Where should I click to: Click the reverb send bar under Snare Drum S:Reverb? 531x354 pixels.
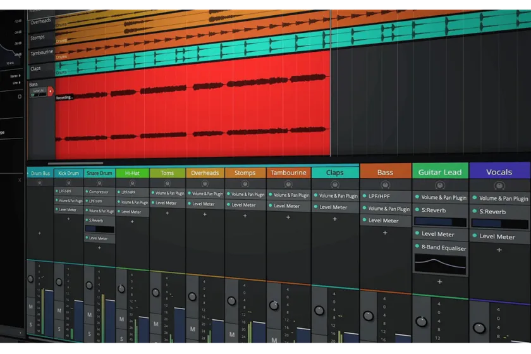(x=100, y=229)
